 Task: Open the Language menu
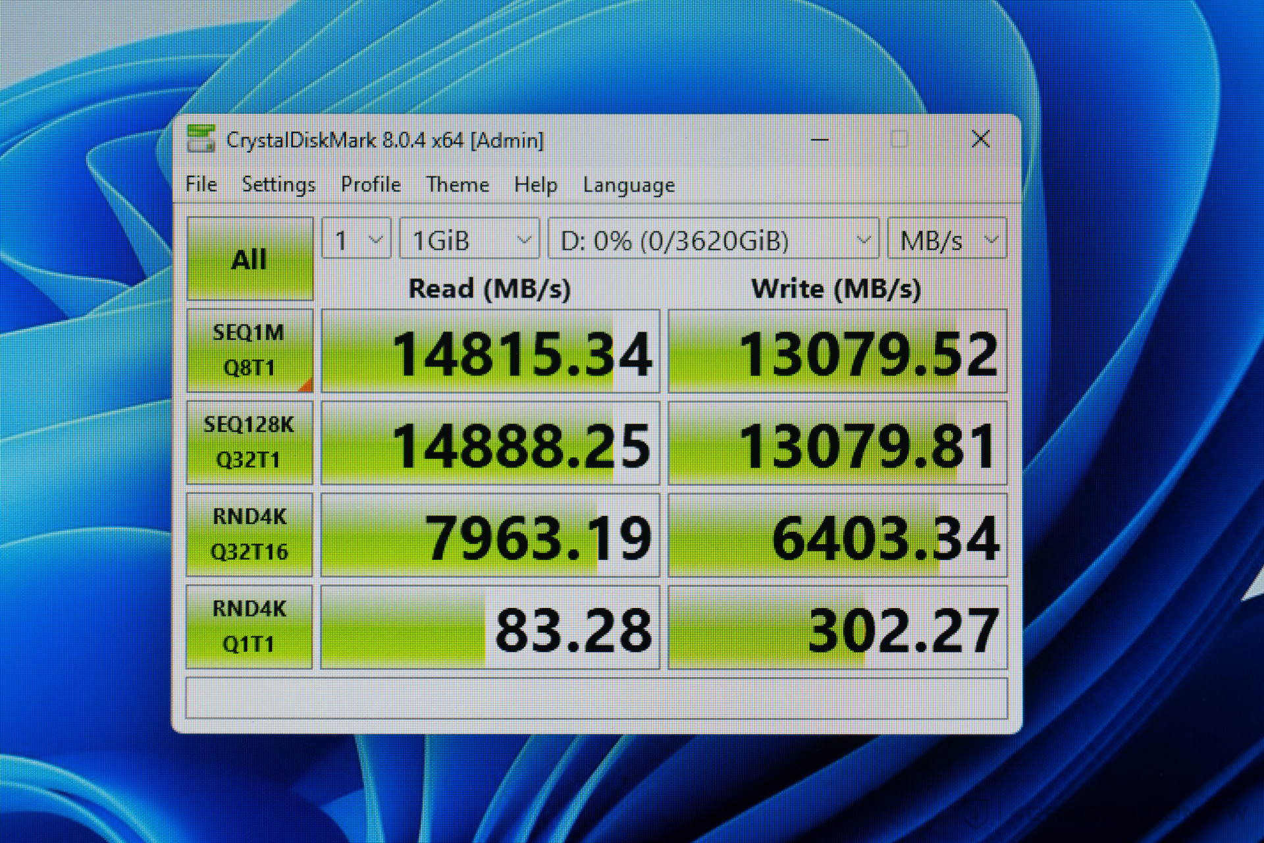point(629,185)
